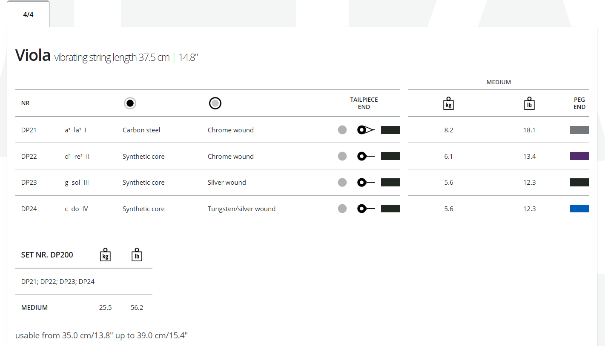This screenshot has height=346, width=605.
Task: Click the kg weight icon in Medium table
Action: 448,103
